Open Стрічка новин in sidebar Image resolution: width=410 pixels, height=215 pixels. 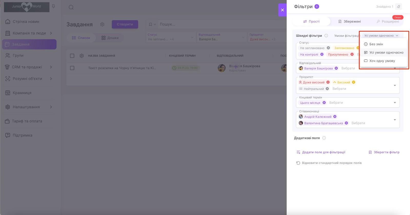pos(29,22)
